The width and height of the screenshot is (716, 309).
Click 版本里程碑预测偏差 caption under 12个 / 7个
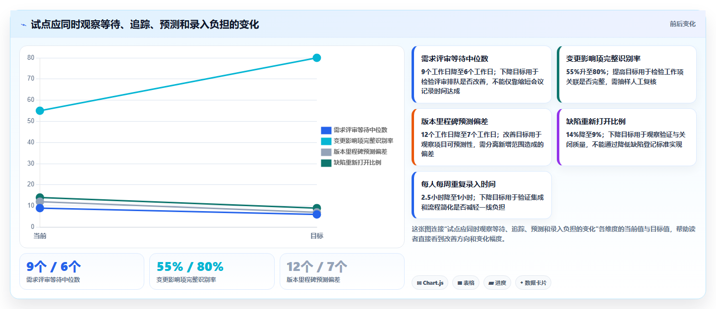click(313, 280)
